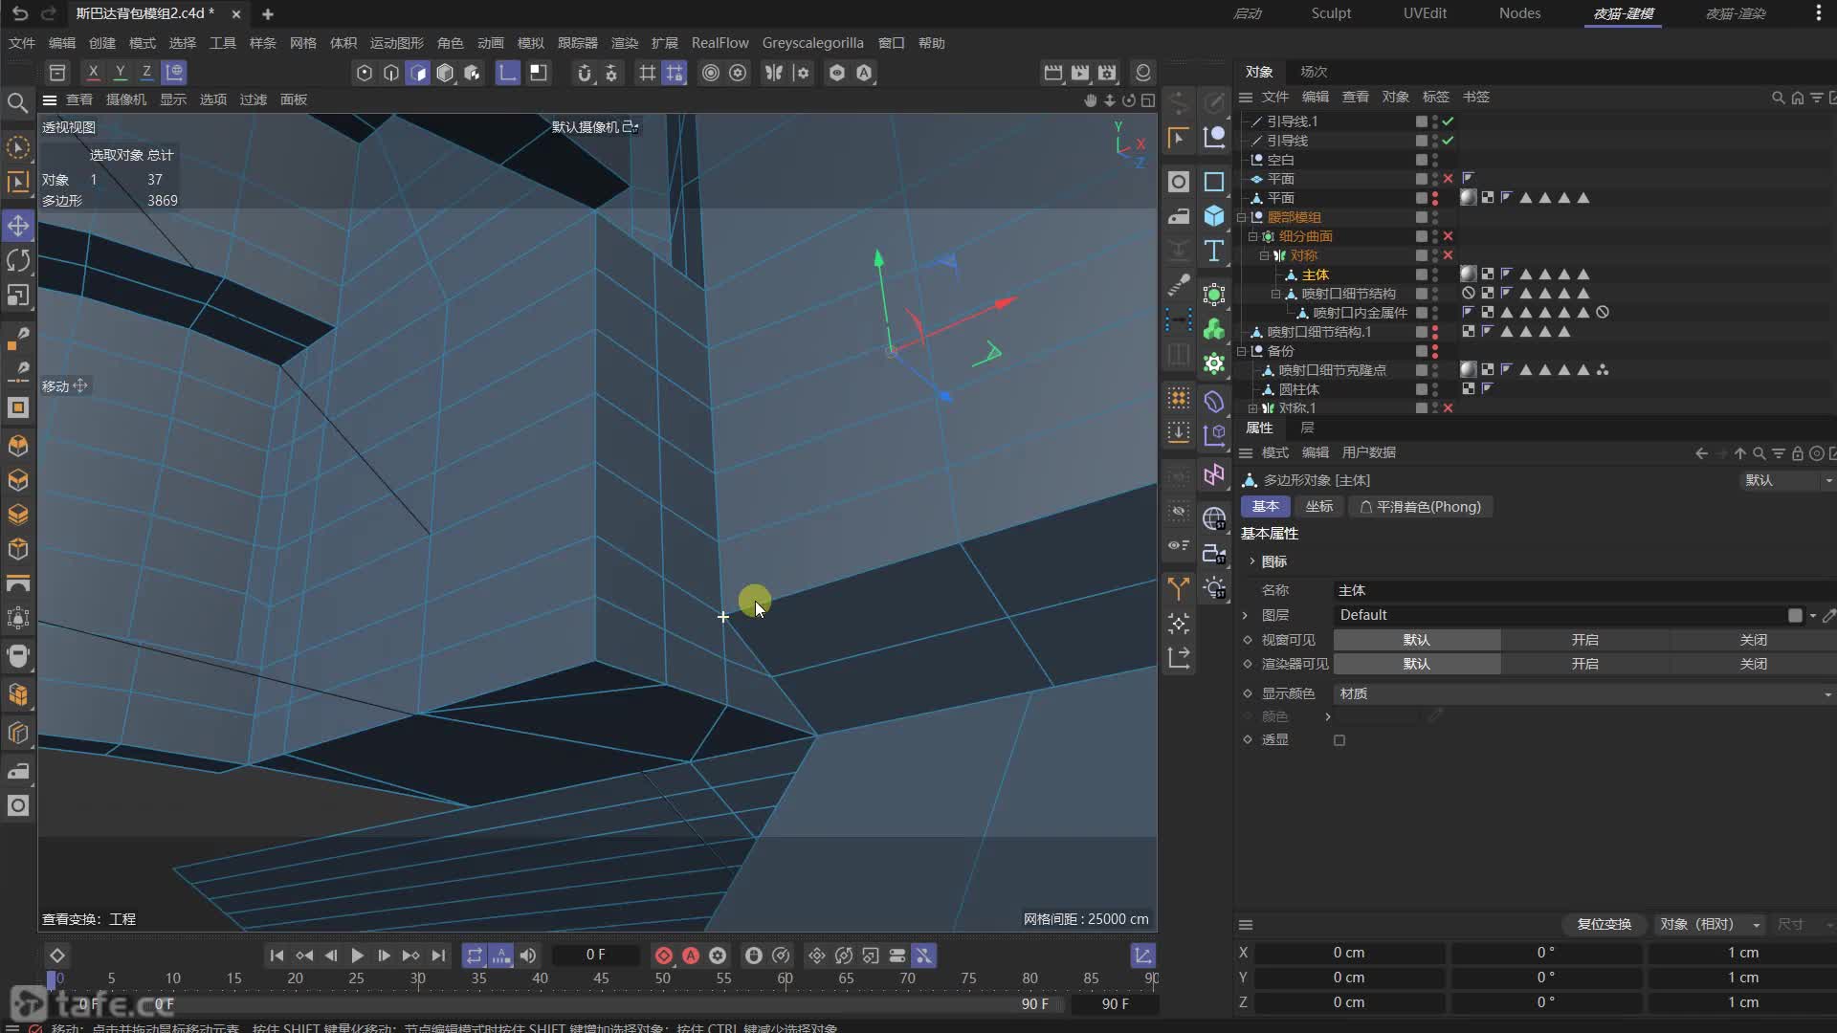Search the object manager with magnifier
The image size is (1837, 1033).
point(1778,98)
